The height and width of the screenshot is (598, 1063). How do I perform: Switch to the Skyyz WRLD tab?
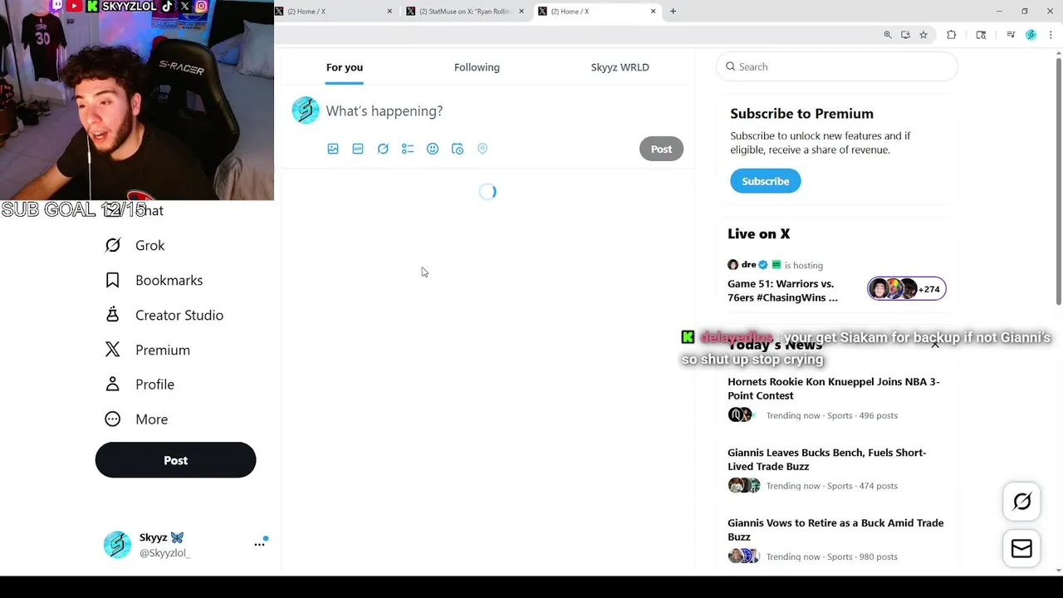click(x=620, y=67)
